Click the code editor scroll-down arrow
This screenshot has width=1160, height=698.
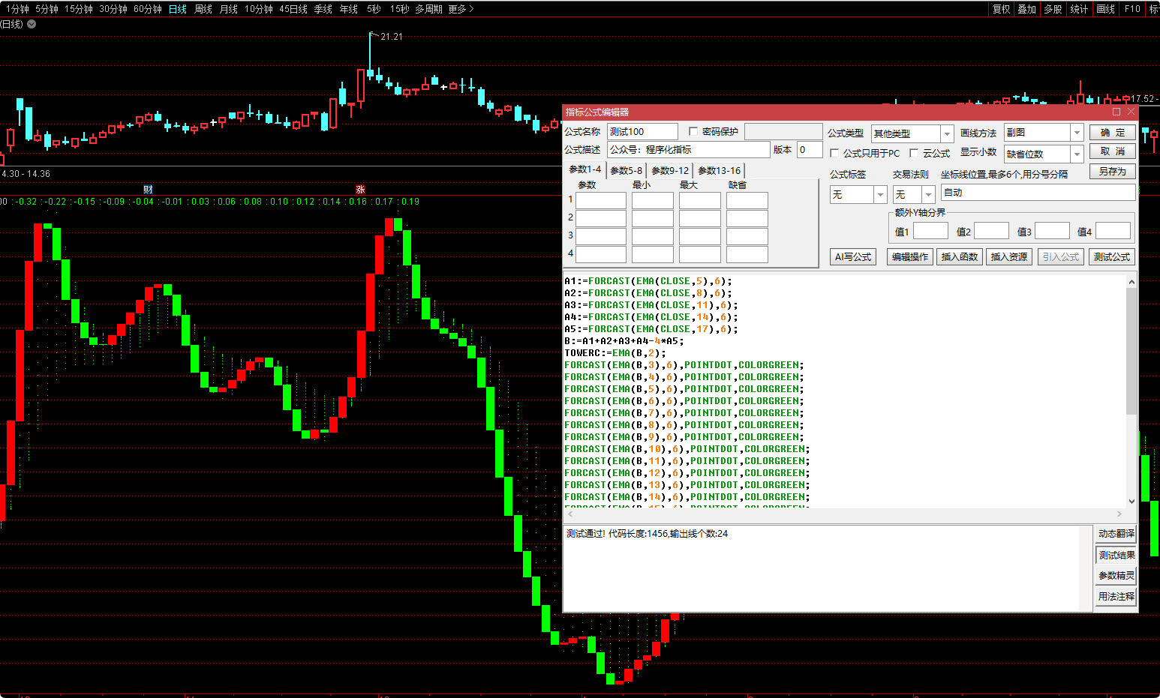pyautogui.click(x=1131, y=501)
